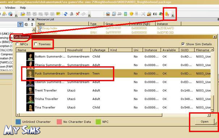Select Tina Traveller row
This screenshot has height=138, width=219.
click(x=113, y=107)
